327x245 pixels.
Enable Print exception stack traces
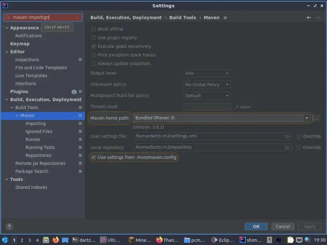(94, 55)
